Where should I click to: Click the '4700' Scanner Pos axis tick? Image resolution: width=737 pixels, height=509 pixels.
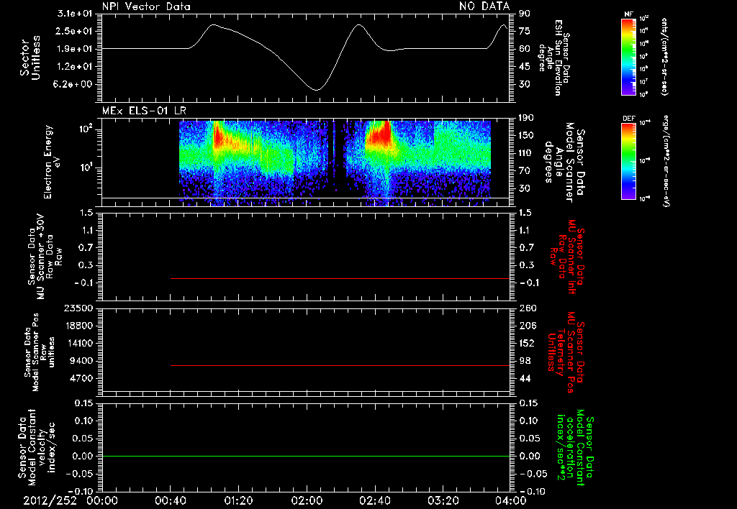tap(81, 379)
